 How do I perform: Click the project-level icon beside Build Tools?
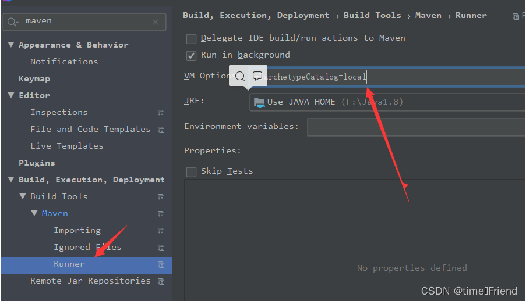[161, 197]
